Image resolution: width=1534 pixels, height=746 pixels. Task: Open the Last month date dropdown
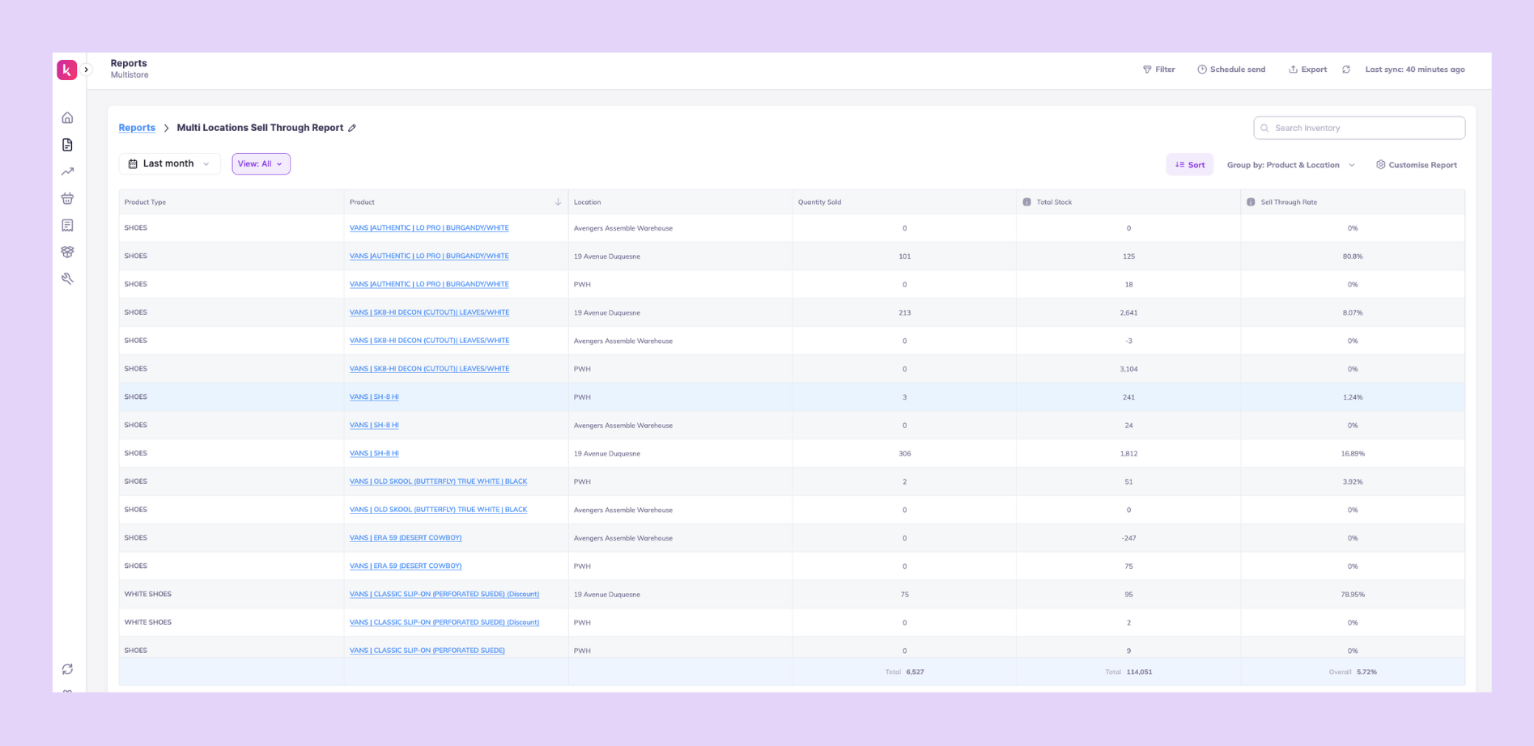[169, 163]
